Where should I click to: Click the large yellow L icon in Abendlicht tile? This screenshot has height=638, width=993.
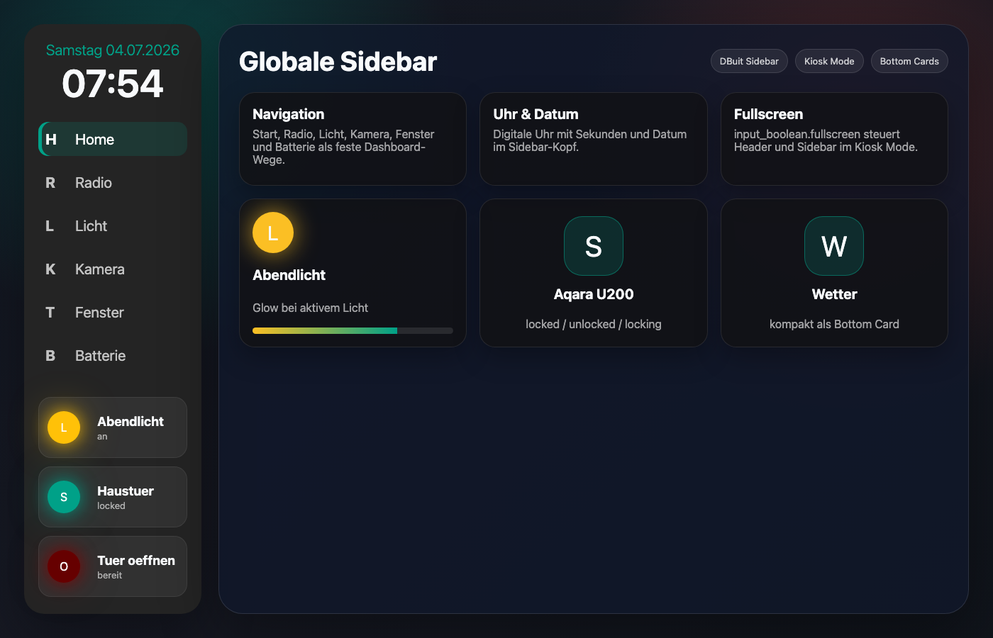tap(273, 233)
